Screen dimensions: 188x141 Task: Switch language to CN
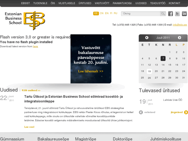coord(102,13)
